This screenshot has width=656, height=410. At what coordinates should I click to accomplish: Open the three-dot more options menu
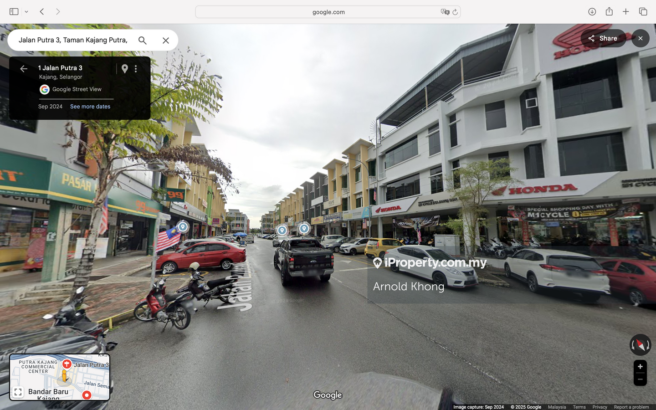[x=136, y=69]
